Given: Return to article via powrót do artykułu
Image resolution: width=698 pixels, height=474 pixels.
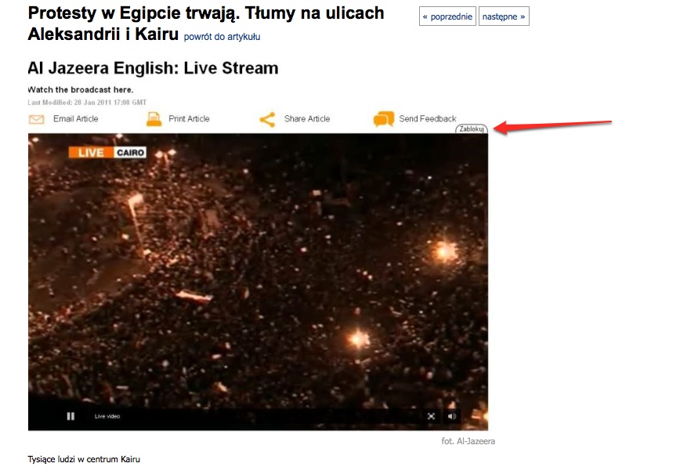Looking at the screenshot, I should click(222, 37).
